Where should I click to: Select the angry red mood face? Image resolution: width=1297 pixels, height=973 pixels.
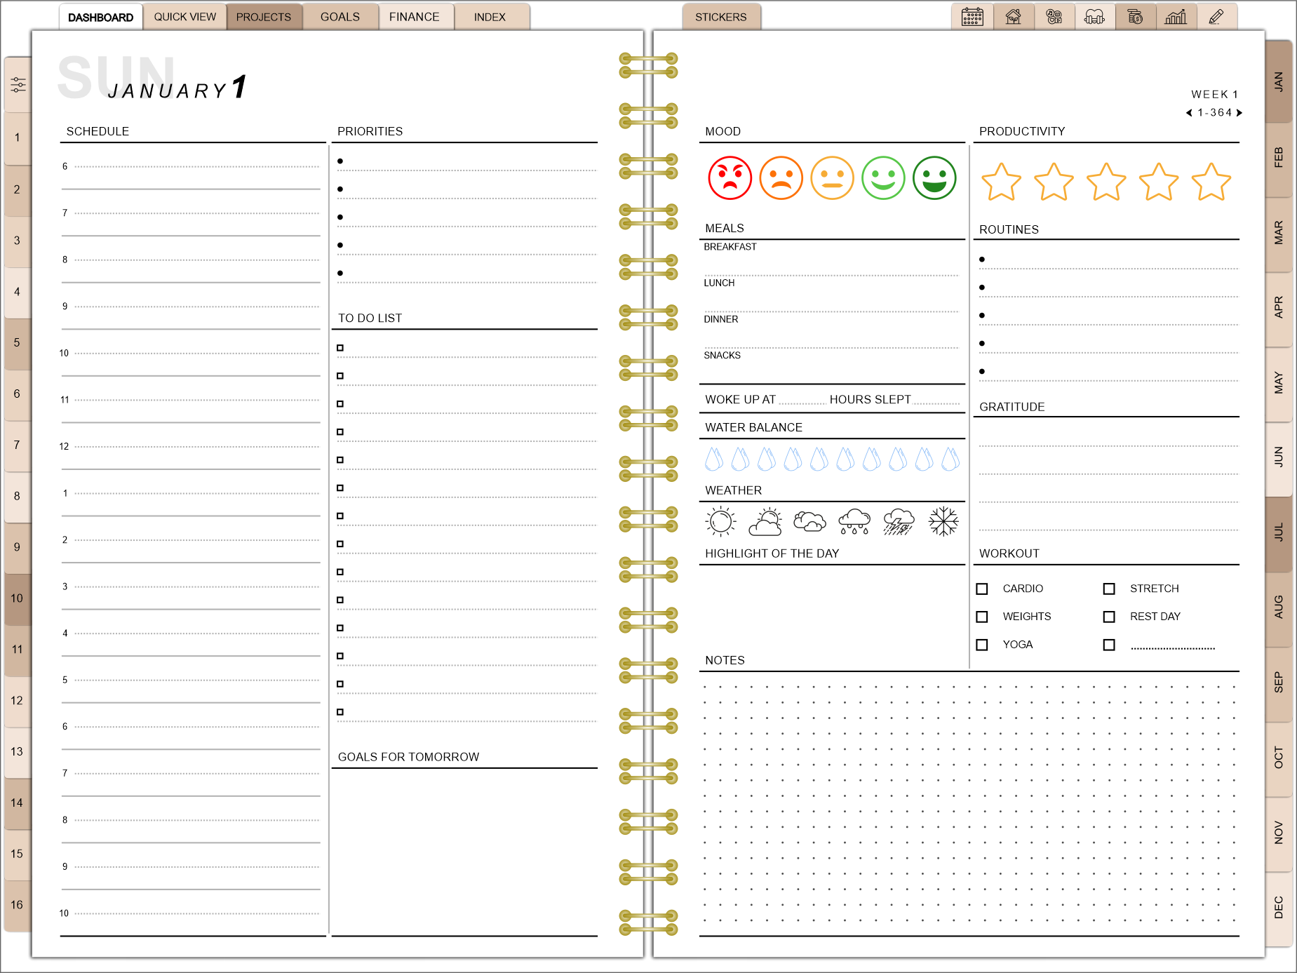[x=730, y=178]
